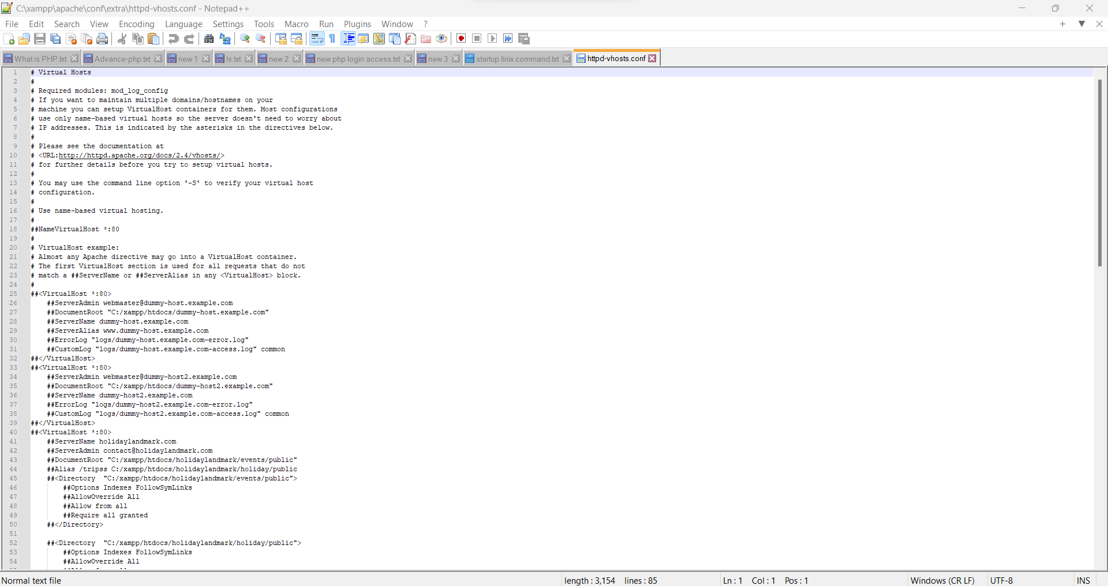Open the tab list dropdown arrow
Viewport: 1108px width, 586px height.
click(x=1082, y=24)
